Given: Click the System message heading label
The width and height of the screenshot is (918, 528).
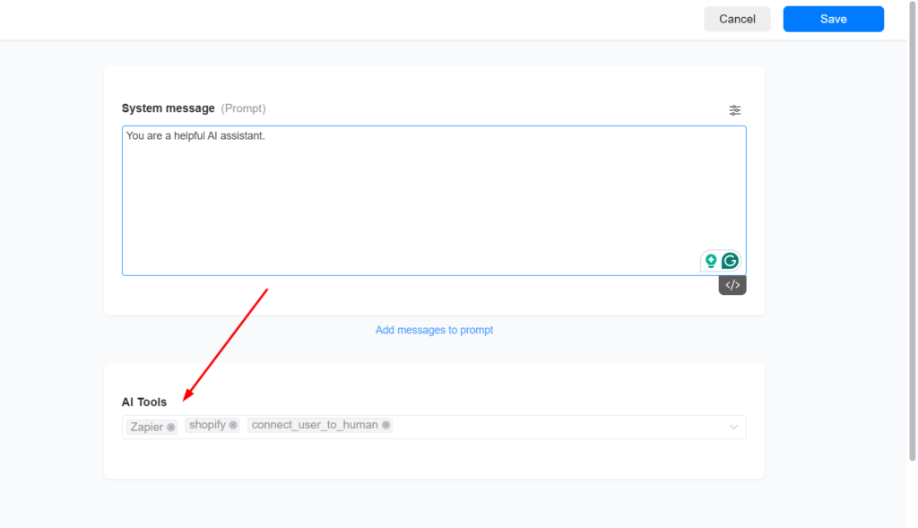Looking at the screenshot, I should (168, 108).
